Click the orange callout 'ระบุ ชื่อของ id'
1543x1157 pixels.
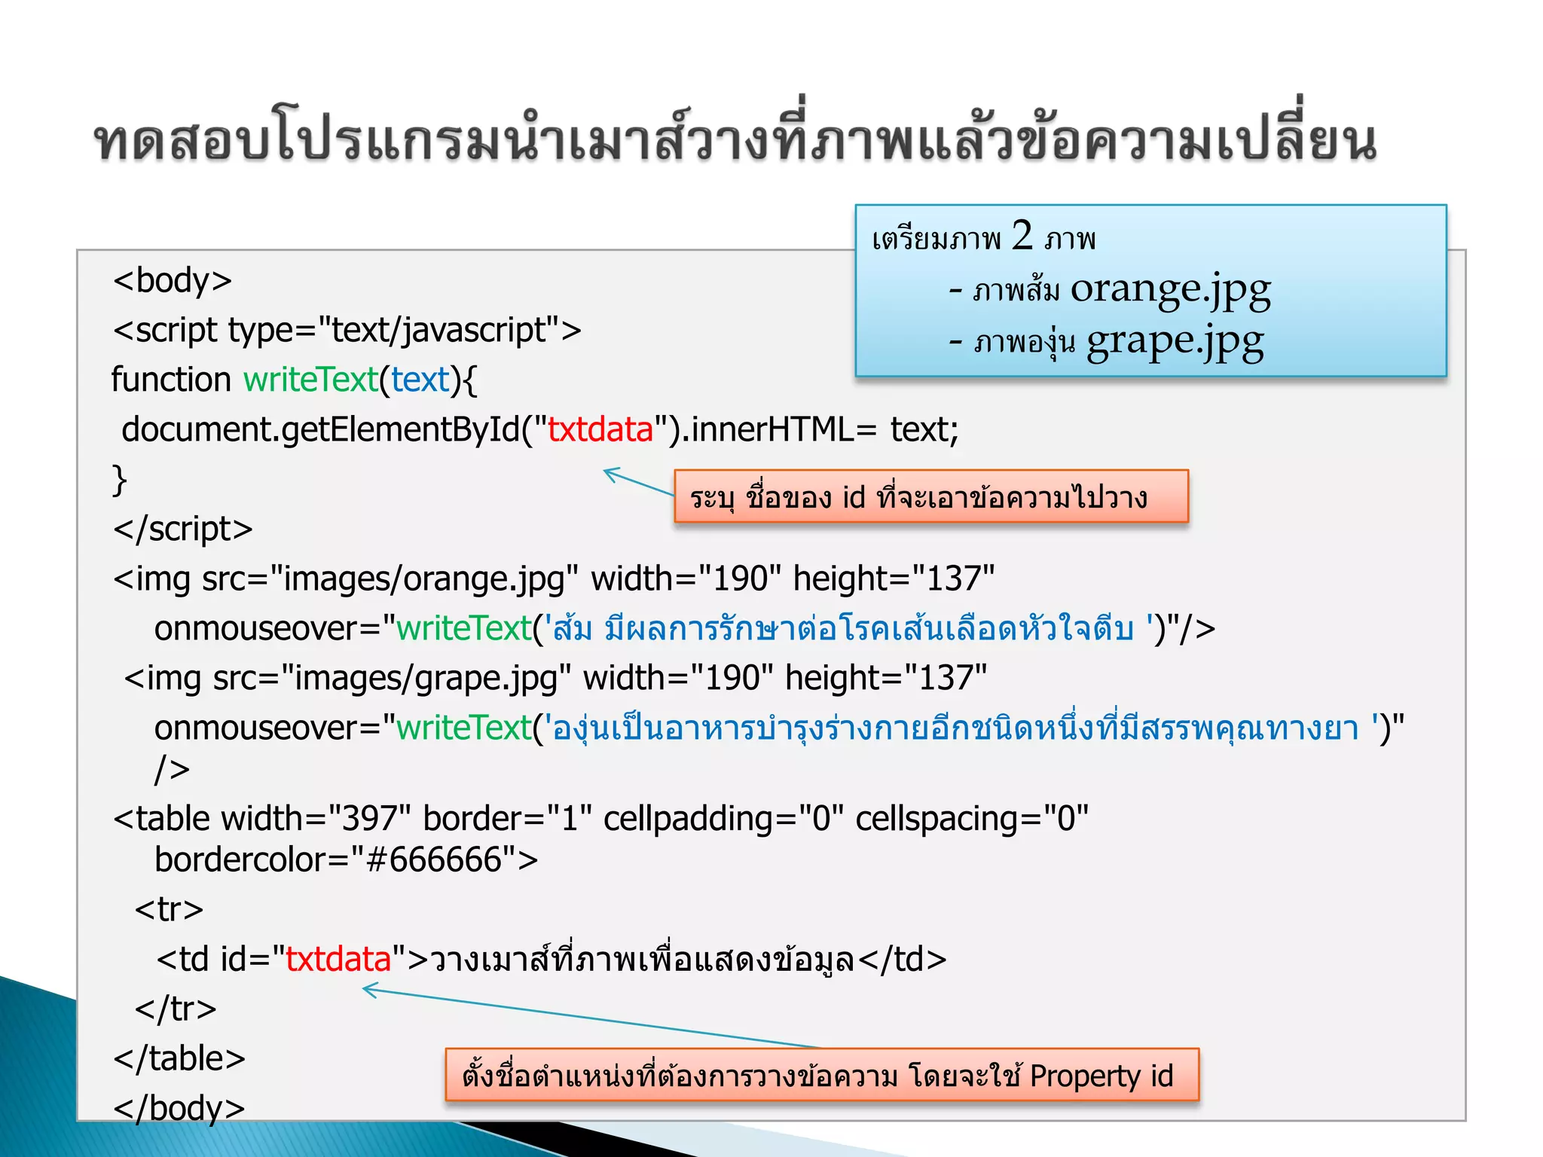pyautogui.click(x=931, y=496)
